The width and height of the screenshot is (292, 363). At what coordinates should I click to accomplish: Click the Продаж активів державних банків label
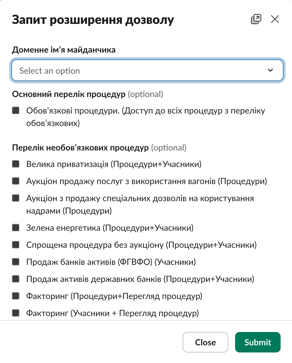pyautogui.click(x=140, y=279)
